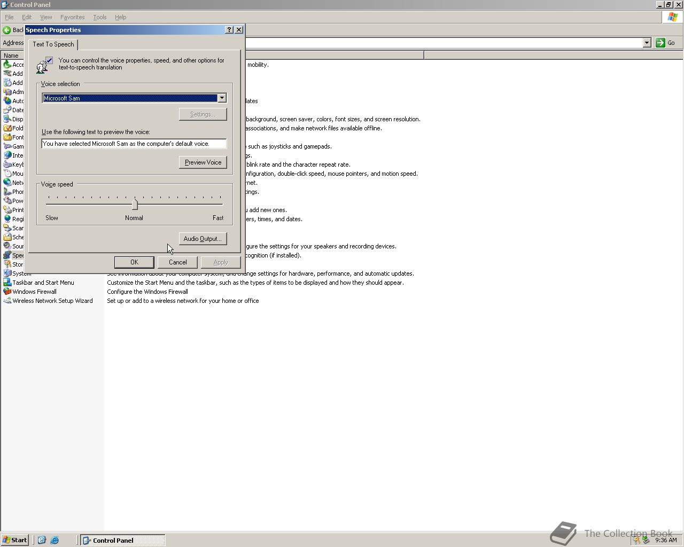
Task: Click the Network Connections icon
Action: pos(7,183)
